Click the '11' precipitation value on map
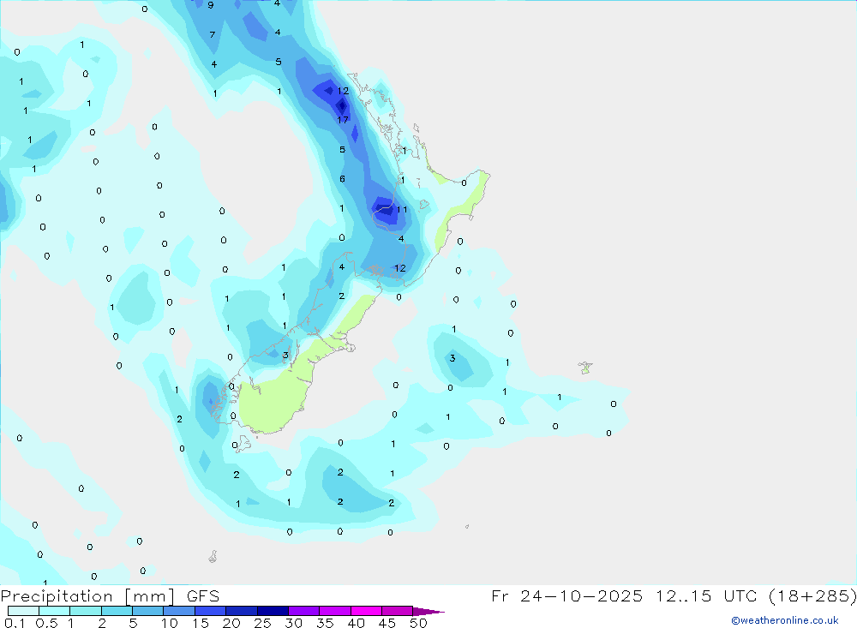 (402, 209)
